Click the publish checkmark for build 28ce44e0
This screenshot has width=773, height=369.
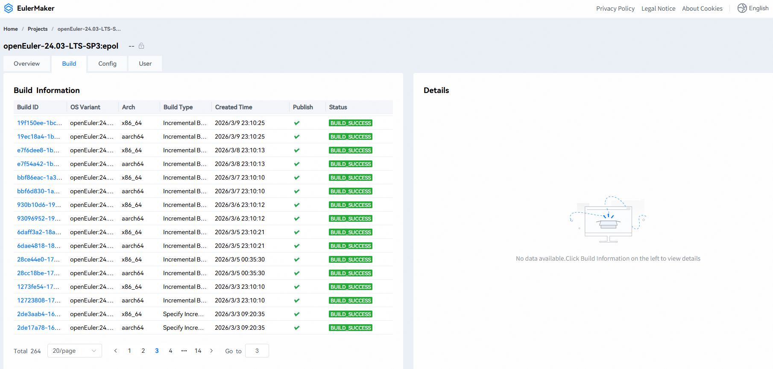tap(297, 259)
